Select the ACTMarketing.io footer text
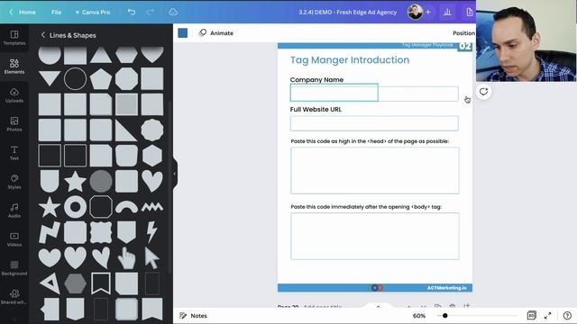 coord(447,288)
